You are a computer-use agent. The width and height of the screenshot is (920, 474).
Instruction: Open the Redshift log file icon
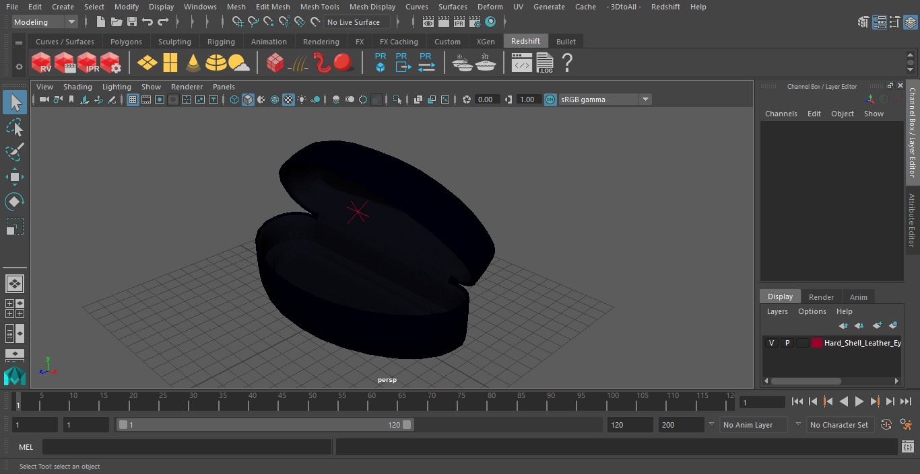[x=545, y=63]
